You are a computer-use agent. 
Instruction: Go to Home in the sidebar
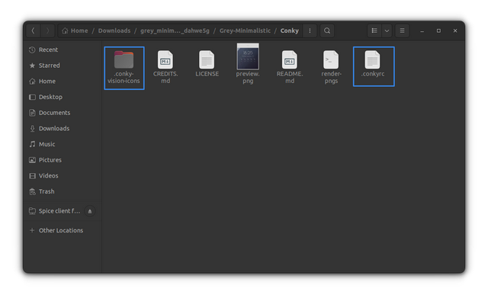(63, 82)
